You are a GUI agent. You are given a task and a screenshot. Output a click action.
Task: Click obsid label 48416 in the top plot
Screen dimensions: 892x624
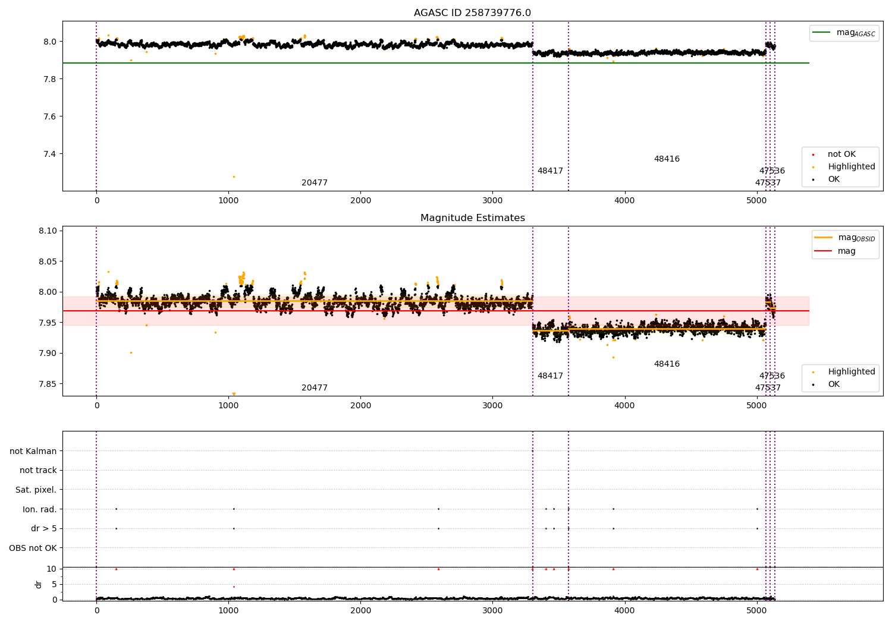667,159
